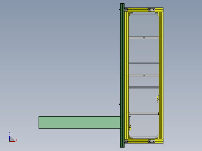Image resolution: width=202 pixels, height=151 pixels.
Task: Click the blue Z axis label
Action: point(10,134)
